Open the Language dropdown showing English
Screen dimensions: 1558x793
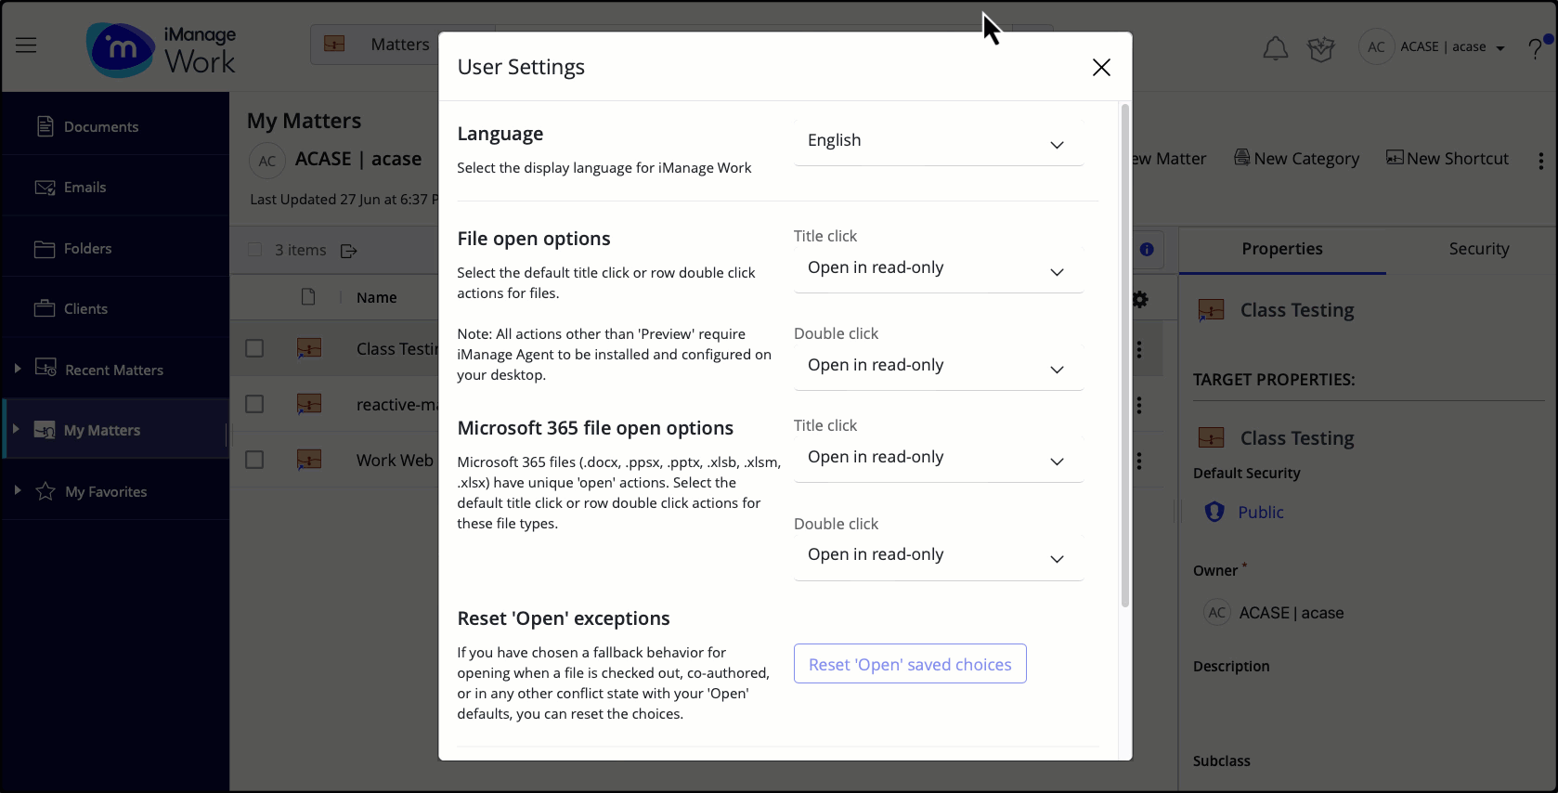point(939,141)
